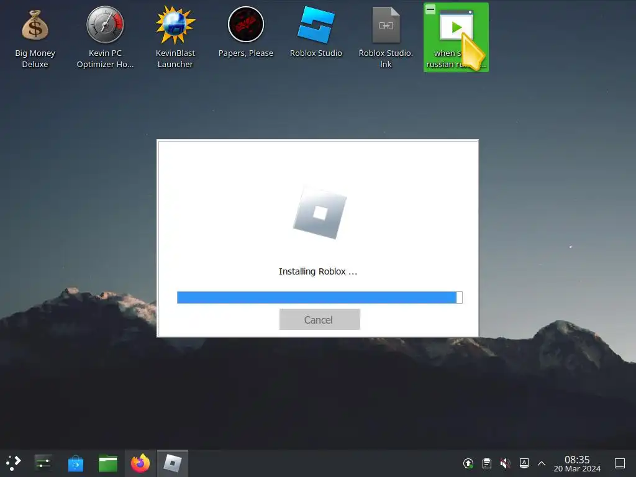Open the application launcher in the taskbar
This screenshot has height=477, width=636.
coord(14,463)
